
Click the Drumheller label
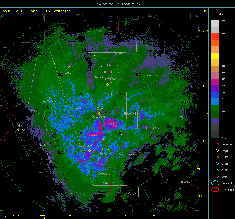153,128
